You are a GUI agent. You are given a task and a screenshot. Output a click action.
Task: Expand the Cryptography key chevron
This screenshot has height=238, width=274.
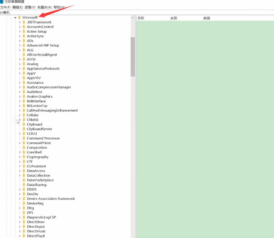click(20, 157)
